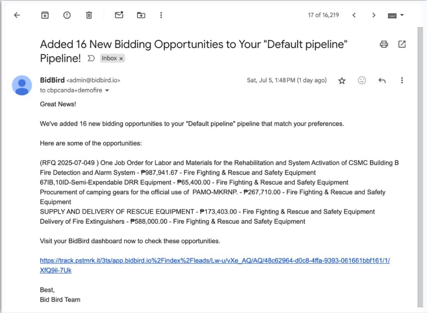Open the toolbar overflow menu
Viewport: 427px width, 313px height.
(161, 15)
